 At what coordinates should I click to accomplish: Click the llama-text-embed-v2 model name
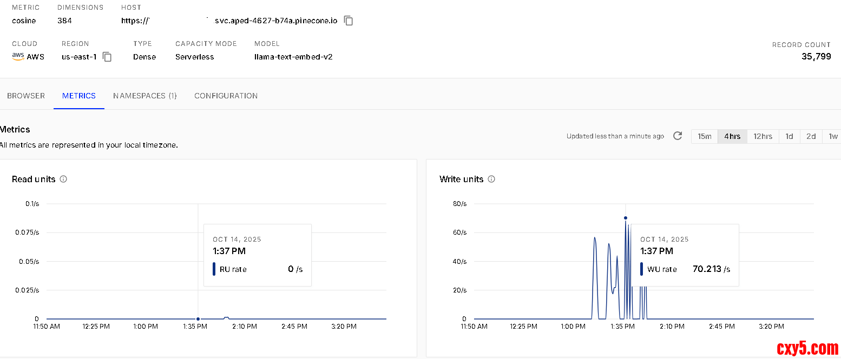293,57
